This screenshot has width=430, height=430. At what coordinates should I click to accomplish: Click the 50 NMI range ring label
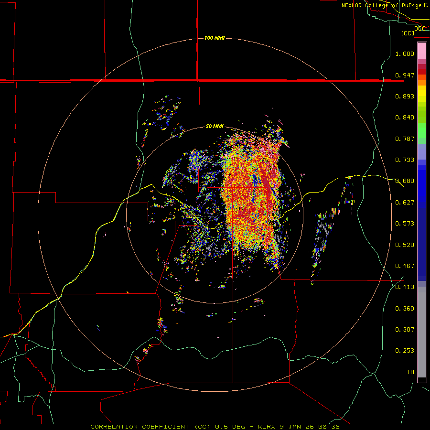(215, 126)
